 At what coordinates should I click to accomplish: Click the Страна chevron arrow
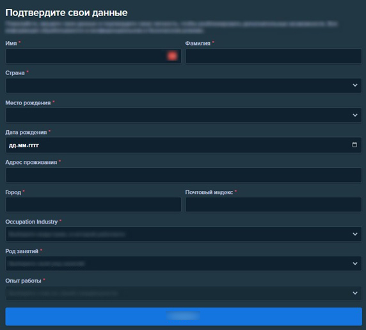pyautogui.click(x=355, y=85)
